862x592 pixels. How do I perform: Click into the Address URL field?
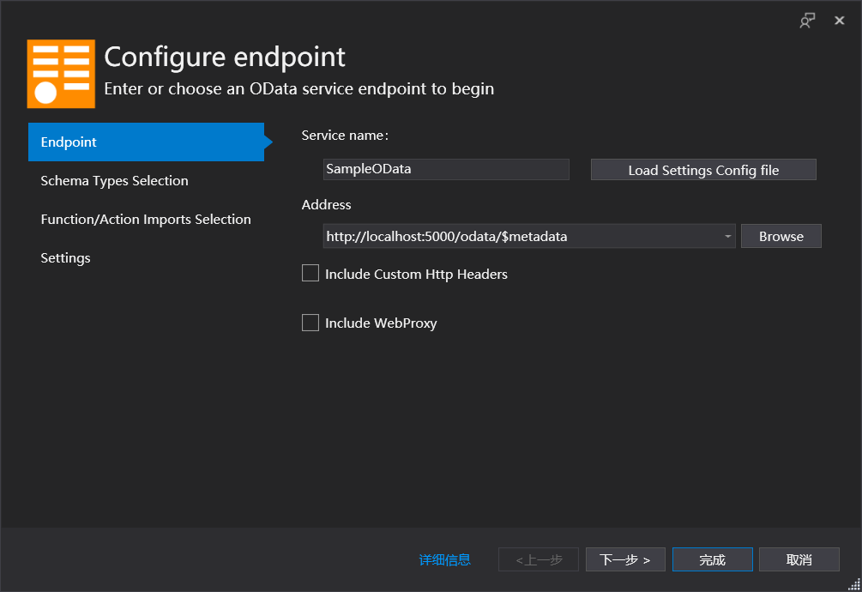click(522, 236)
